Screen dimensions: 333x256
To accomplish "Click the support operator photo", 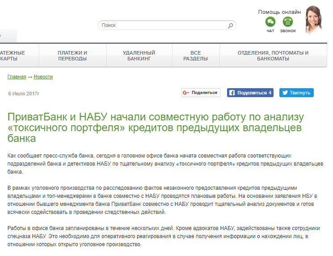I will 313,20.
